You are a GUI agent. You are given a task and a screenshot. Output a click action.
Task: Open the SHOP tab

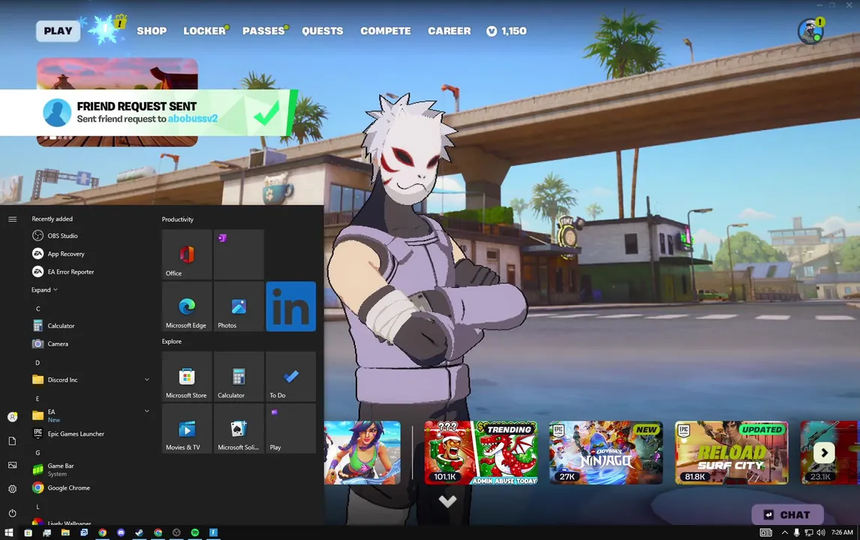click(152, 31)
